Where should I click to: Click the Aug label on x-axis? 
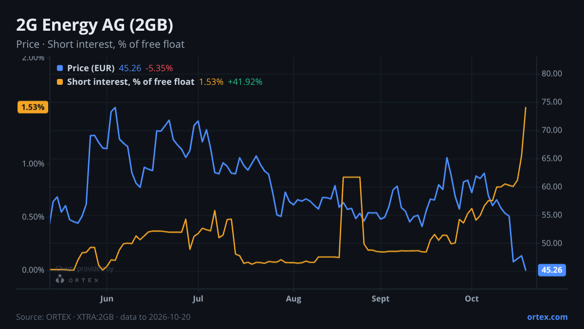293,299
